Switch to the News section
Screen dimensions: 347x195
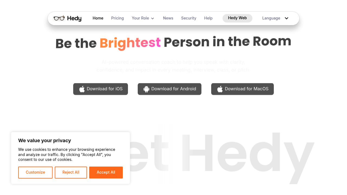(168, 18)
